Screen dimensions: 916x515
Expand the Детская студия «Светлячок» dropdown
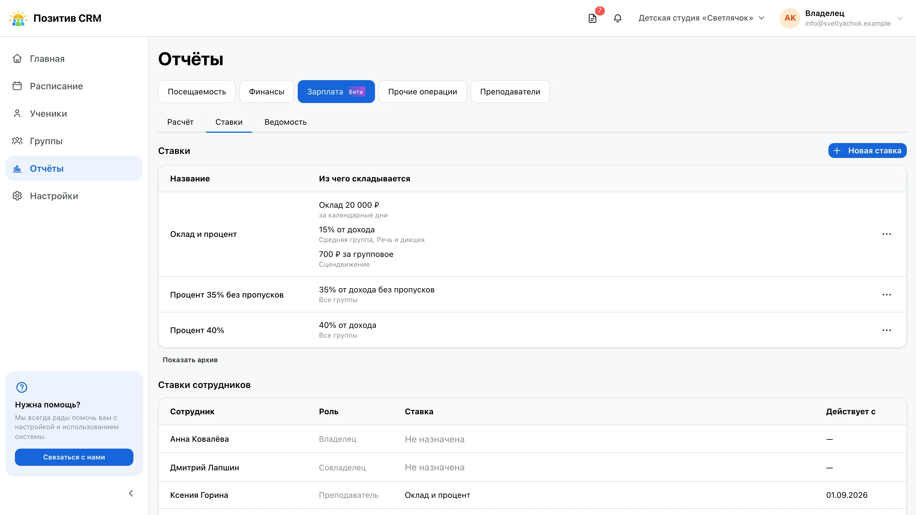702,18
